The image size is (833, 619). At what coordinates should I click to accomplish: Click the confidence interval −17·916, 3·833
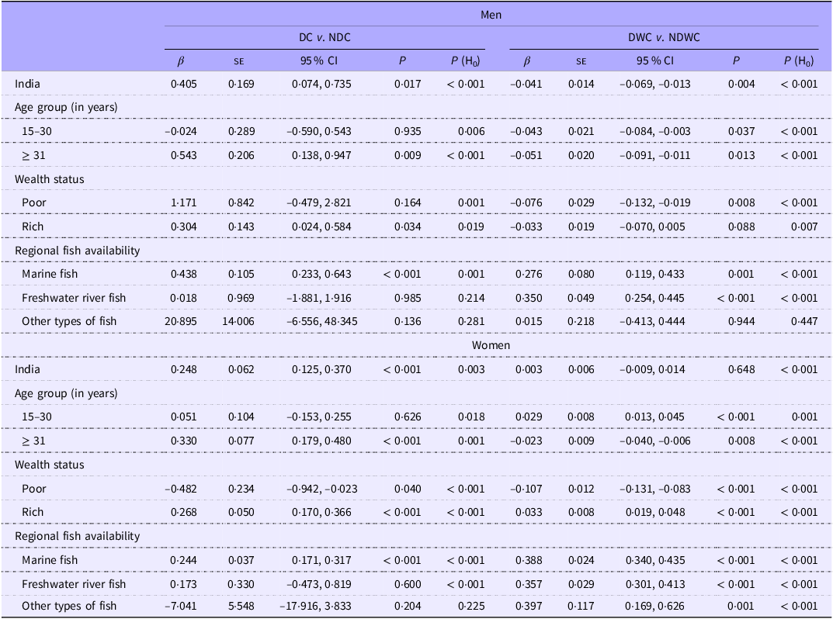(x=325, y=607)
